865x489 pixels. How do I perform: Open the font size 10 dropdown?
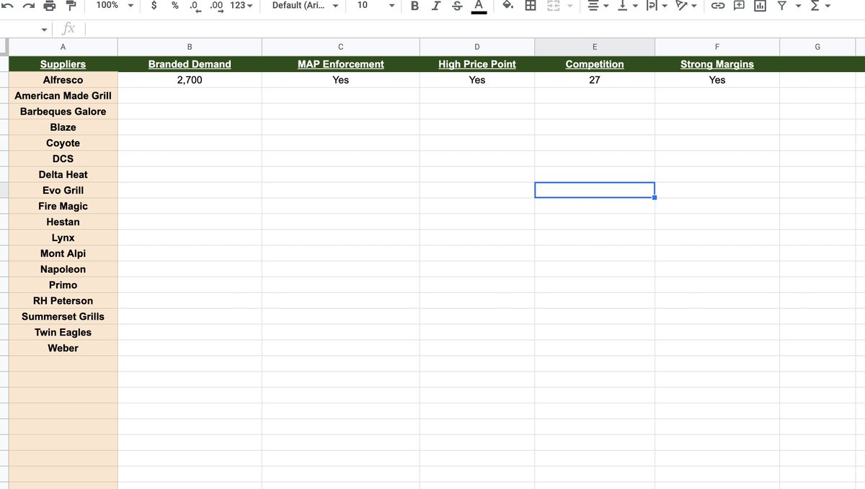(x=376, y=6)
